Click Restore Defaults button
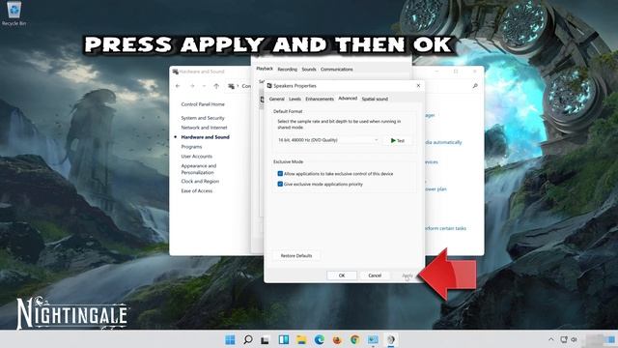Screen dimensions: 618x348 click(x=296, y=255)
